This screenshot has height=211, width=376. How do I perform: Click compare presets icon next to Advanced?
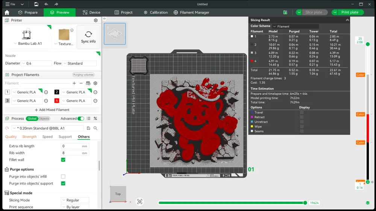tap(96, 119)
